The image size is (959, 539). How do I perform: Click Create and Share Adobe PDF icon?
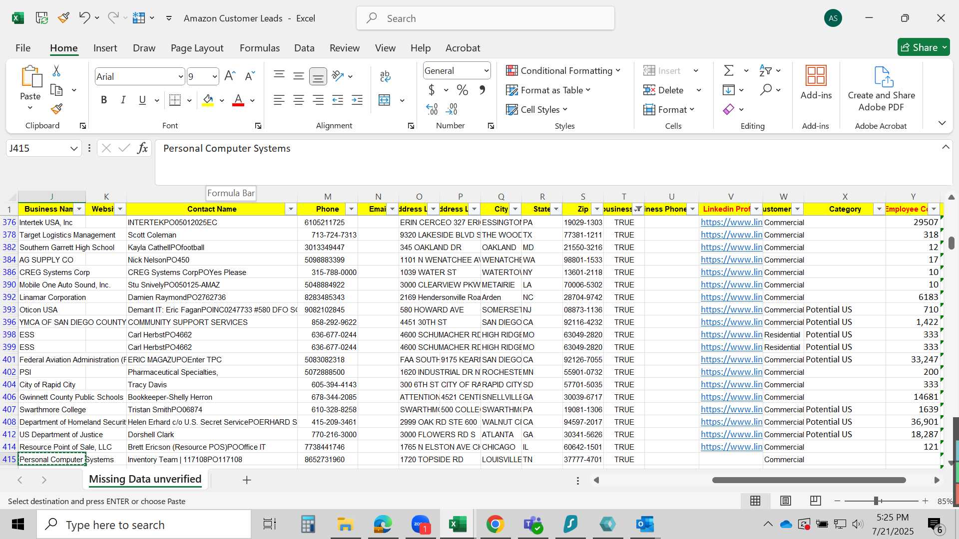click(x=883, y=76)
